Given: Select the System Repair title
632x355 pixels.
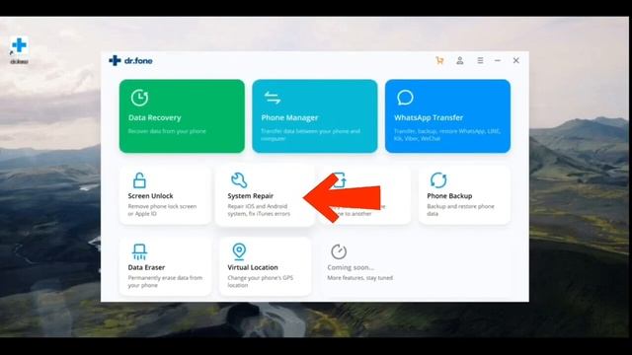Looking at the screenshot, I should [x=250, y=196].
